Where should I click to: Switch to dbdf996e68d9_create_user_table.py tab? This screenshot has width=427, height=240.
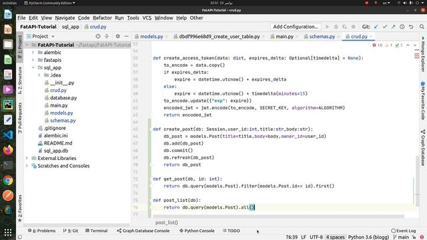(220, 37)
